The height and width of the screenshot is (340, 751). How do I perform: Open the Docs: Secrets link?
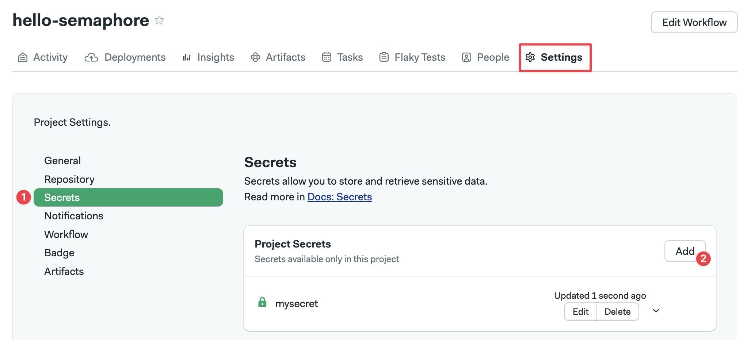pyautogui.click(x=340, y=197)
